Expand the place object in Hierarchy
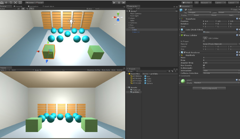 (129, 18)
